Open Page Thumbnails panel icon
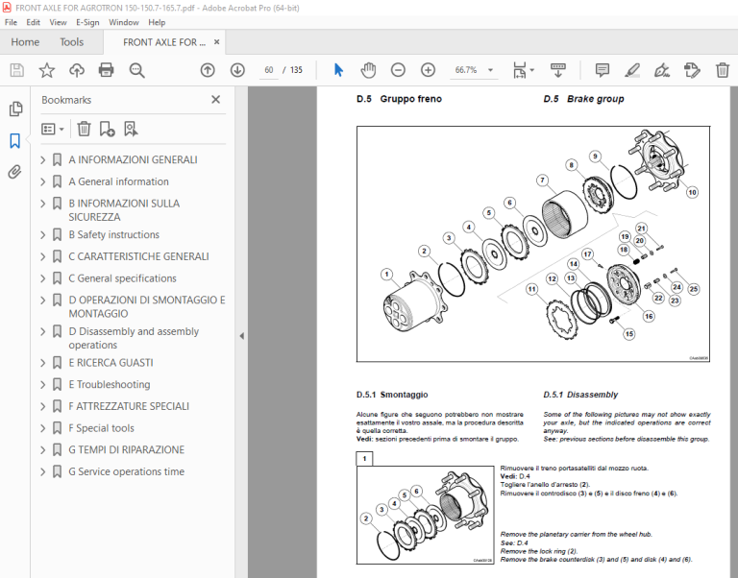The width and height of the screenshot is (738, 578). point(15,109)
